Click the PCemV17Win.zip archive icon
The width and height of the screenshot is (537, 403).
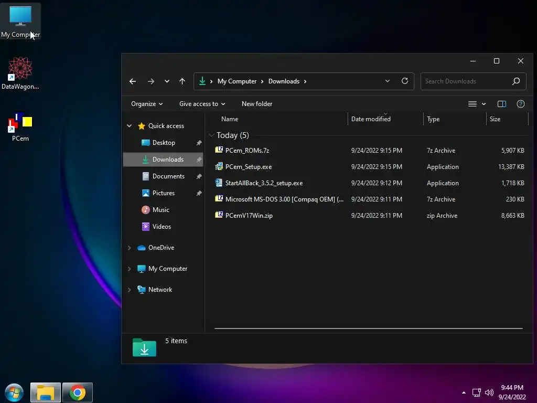point(219,215)
